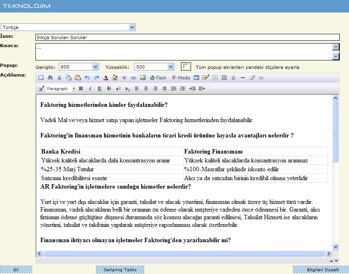Viewport: 349px width, 274px height.
Task: Copy the selected content
Action: (x=69, y=77)
